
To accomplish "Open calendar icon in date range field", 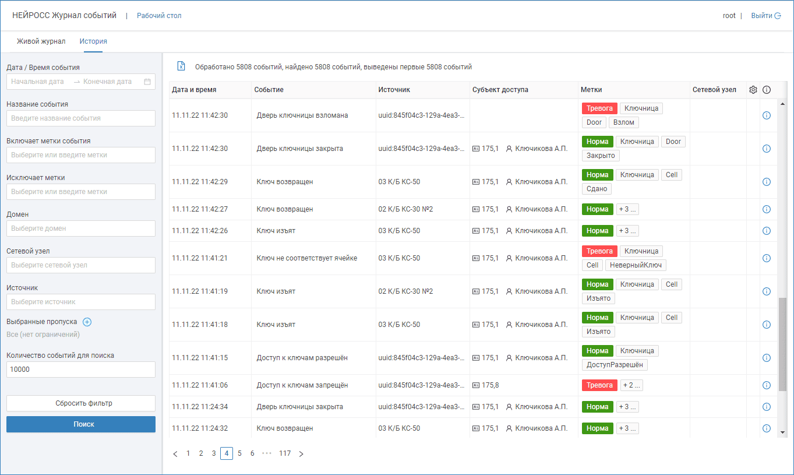I will (x=147, y=82).
